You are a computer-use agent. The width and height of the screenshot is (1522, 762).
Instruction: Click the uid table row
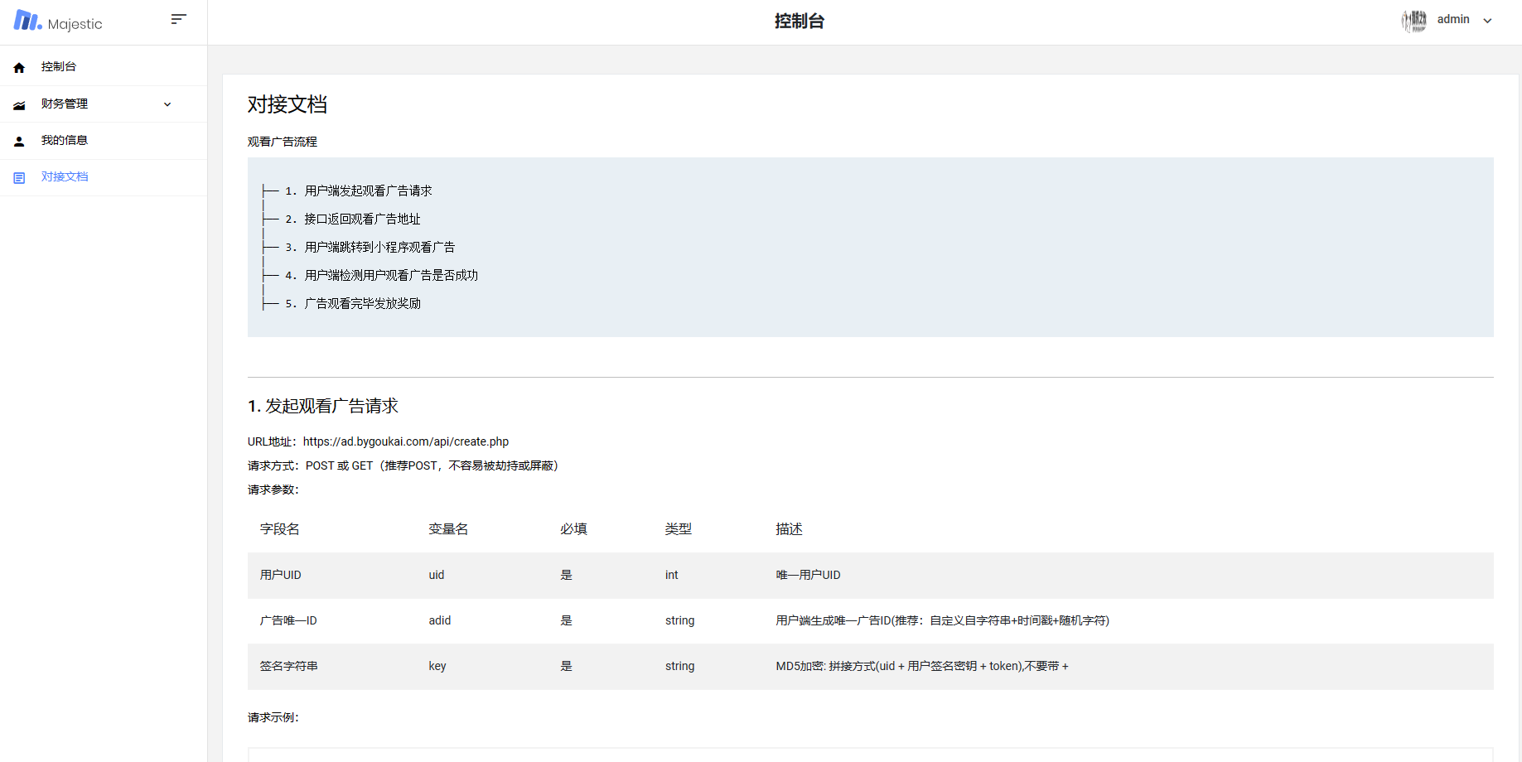(870, 576)
